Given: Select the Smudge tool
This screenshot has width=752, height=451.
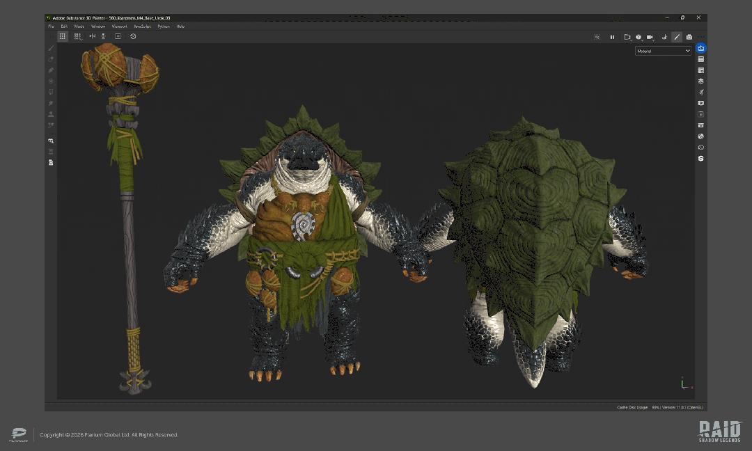Looking at the screenshot, I should [51, 103].
